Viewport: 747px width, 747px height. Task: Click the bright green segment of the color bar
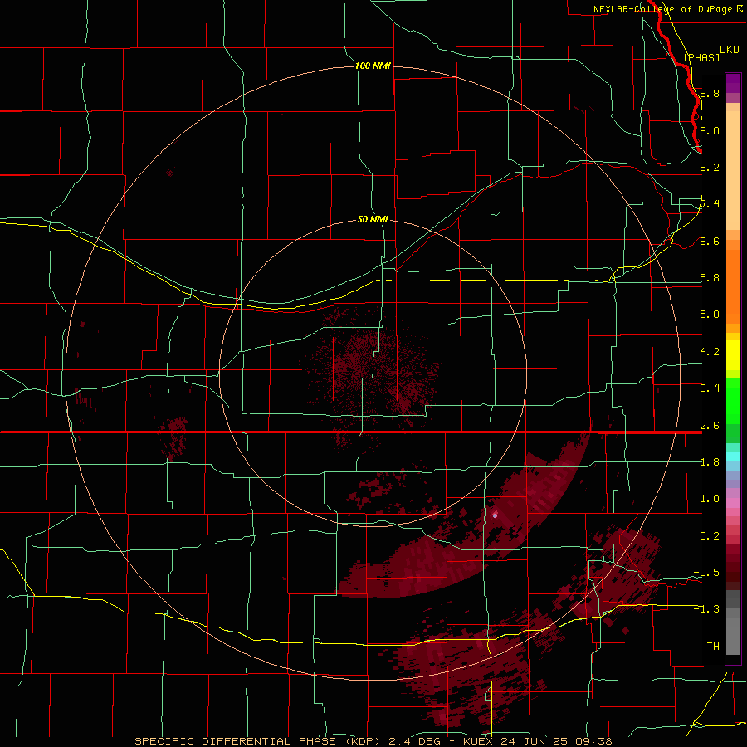733,403
